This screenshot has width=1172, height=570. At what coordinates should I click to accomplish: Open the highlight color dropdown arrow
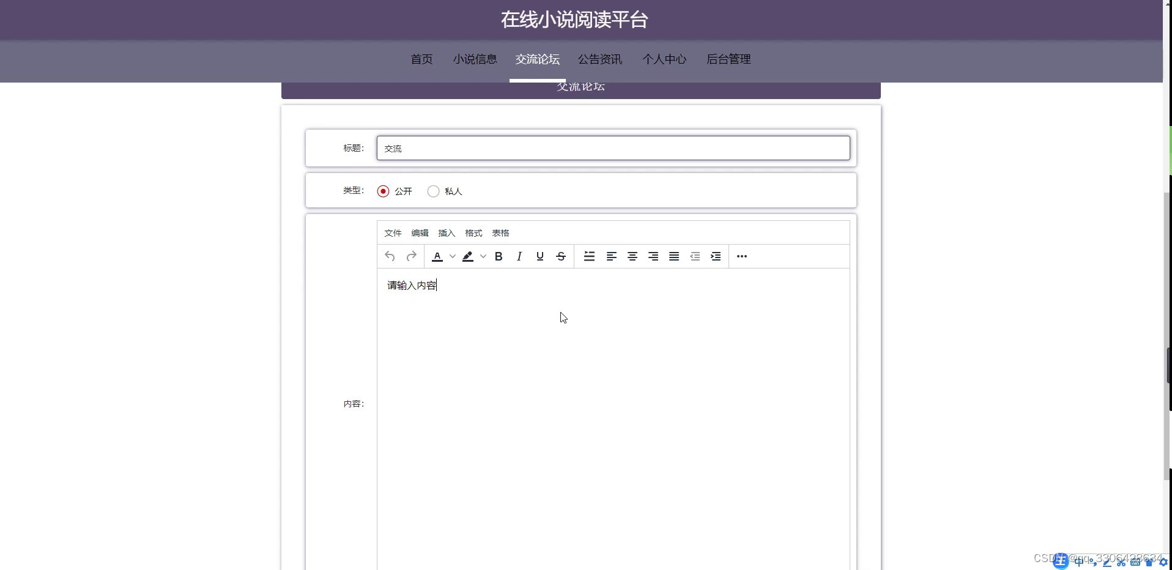coord(483,256)
